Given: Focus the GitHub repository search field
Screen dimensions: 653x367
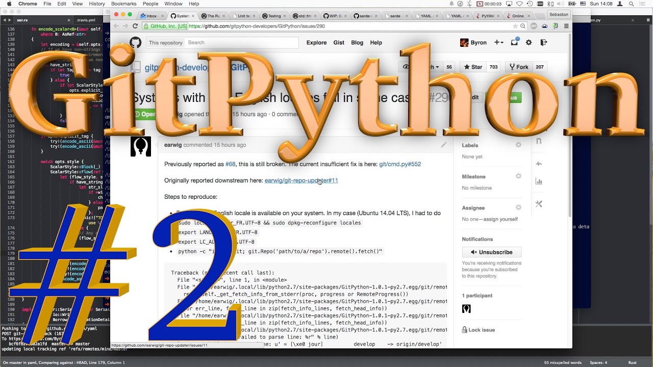Looking at the screenshot, I should (x=241, y=42).
